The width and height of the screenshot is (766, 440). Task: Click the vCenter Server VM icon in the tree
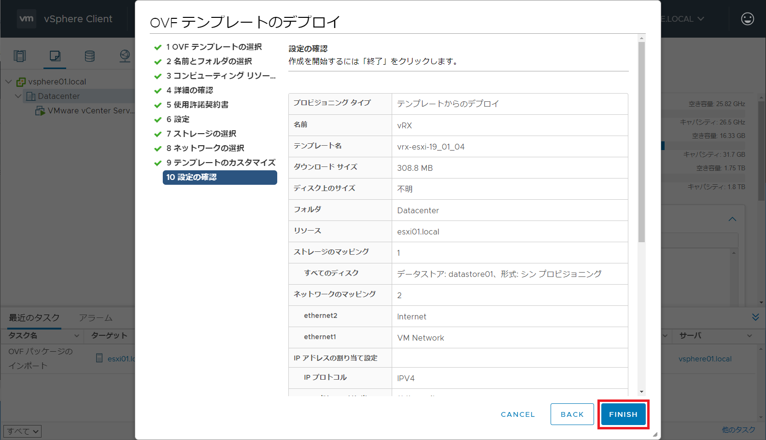[x=40, y=110]
